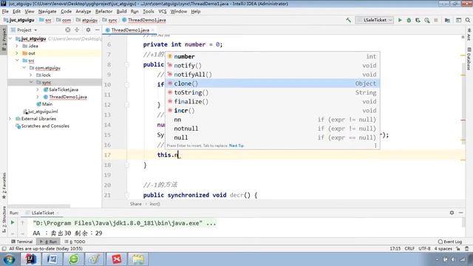Select incr() completion suggestion
The image size is (473, 266).
[273, 111]
